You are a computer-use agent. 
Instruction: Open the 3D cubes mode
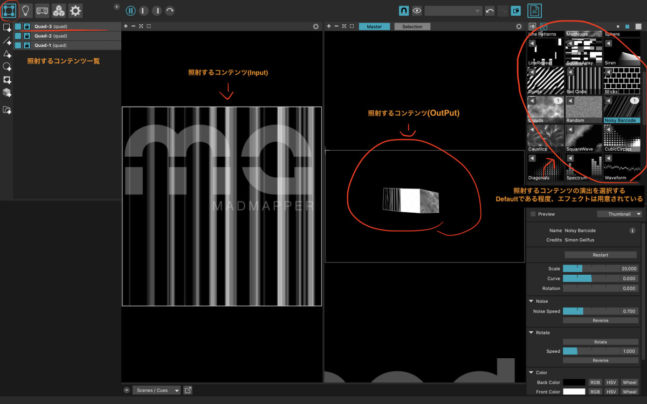point(59,10)
